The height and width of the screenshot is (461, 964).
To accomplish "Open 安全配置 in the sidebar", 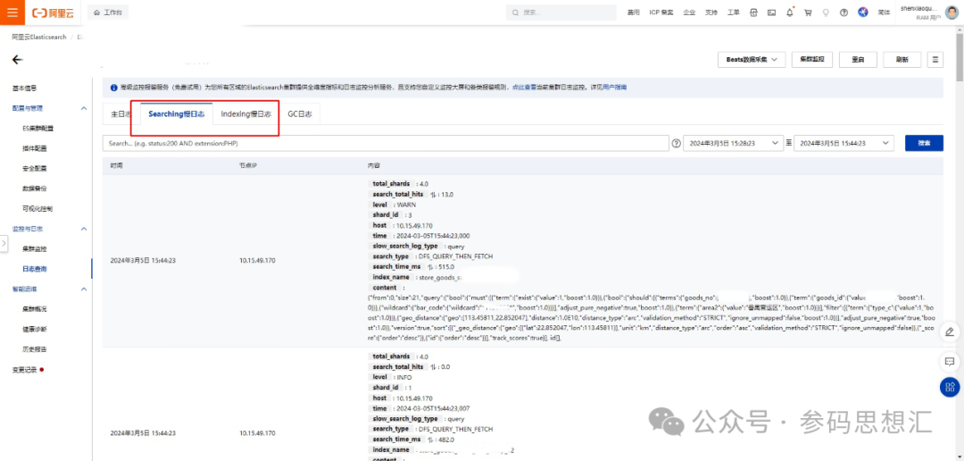I will (35, 168).
